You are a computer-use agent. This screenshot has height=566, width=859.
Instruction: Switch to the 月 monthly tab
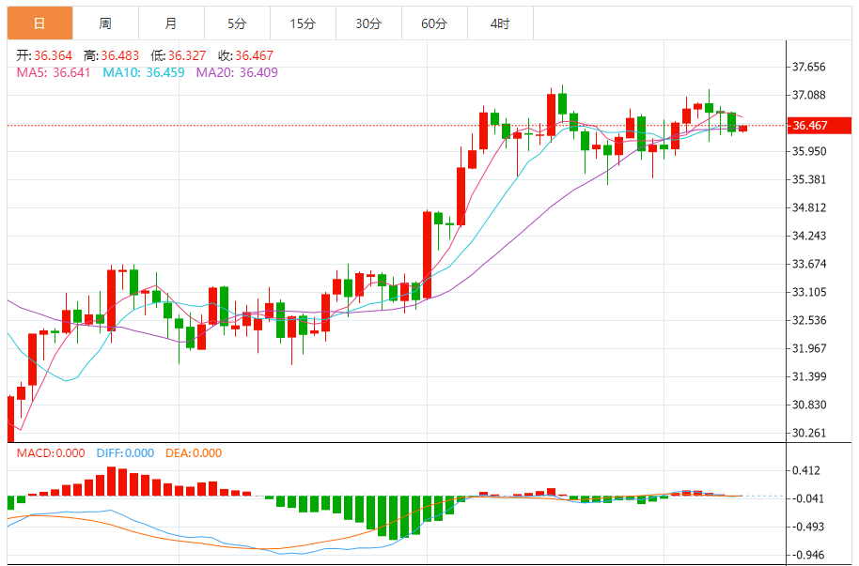tap(171, 23)
